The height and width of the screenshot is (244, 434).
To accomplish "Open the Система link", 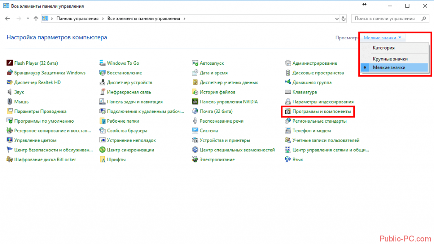I will tap(209, 131).
